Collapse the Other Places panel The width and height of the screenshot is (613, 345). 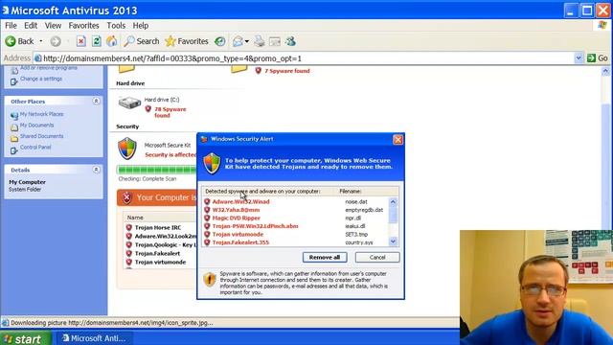(96, 101)
